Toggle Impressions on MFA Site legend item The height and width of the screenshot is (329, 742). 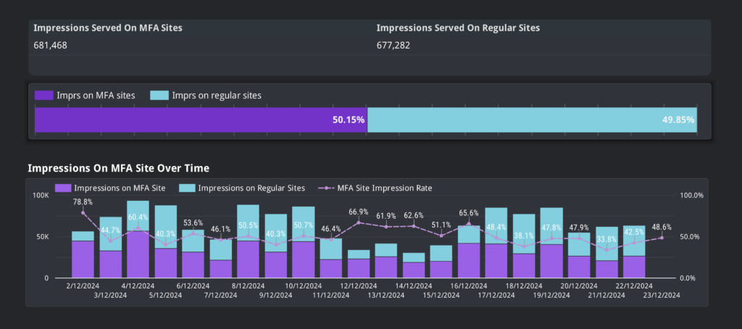tap(110, 188)
